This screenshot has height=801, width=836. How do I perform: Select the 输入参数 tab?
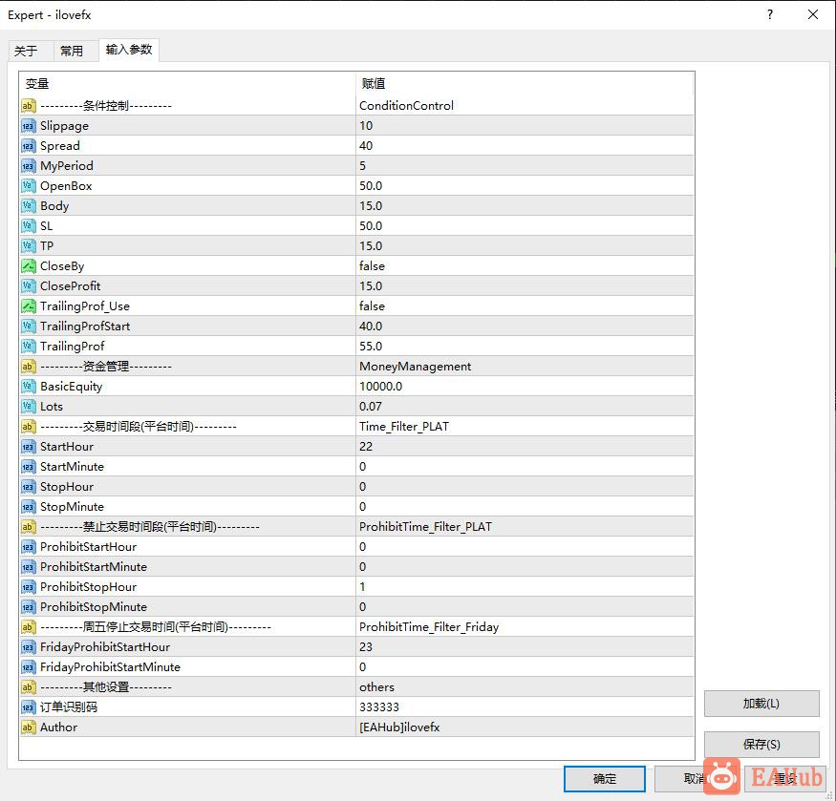128,50
